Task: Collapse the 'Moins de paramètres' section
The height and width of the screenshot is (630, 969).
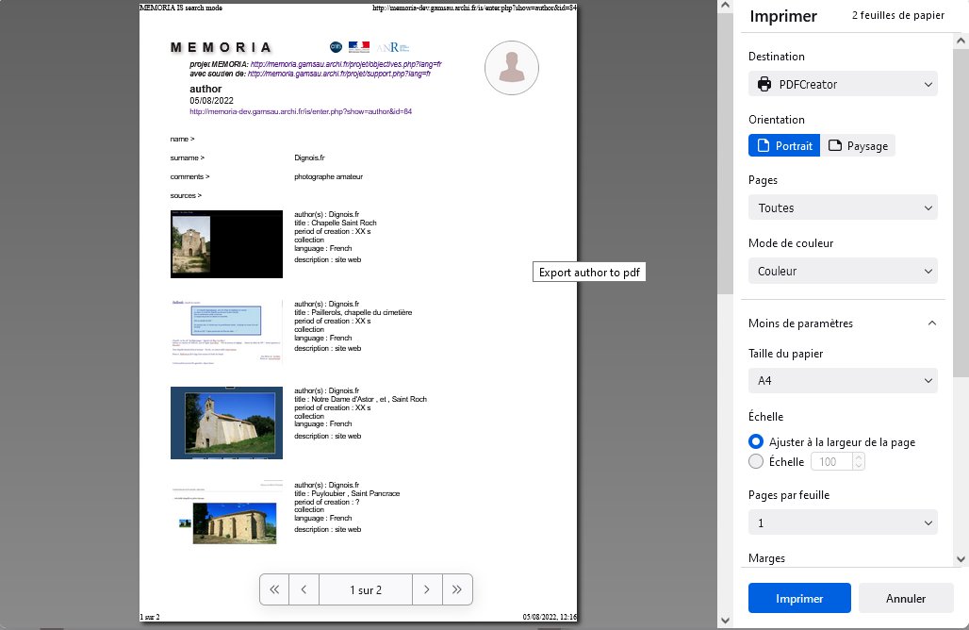Action: click(843, 323)
